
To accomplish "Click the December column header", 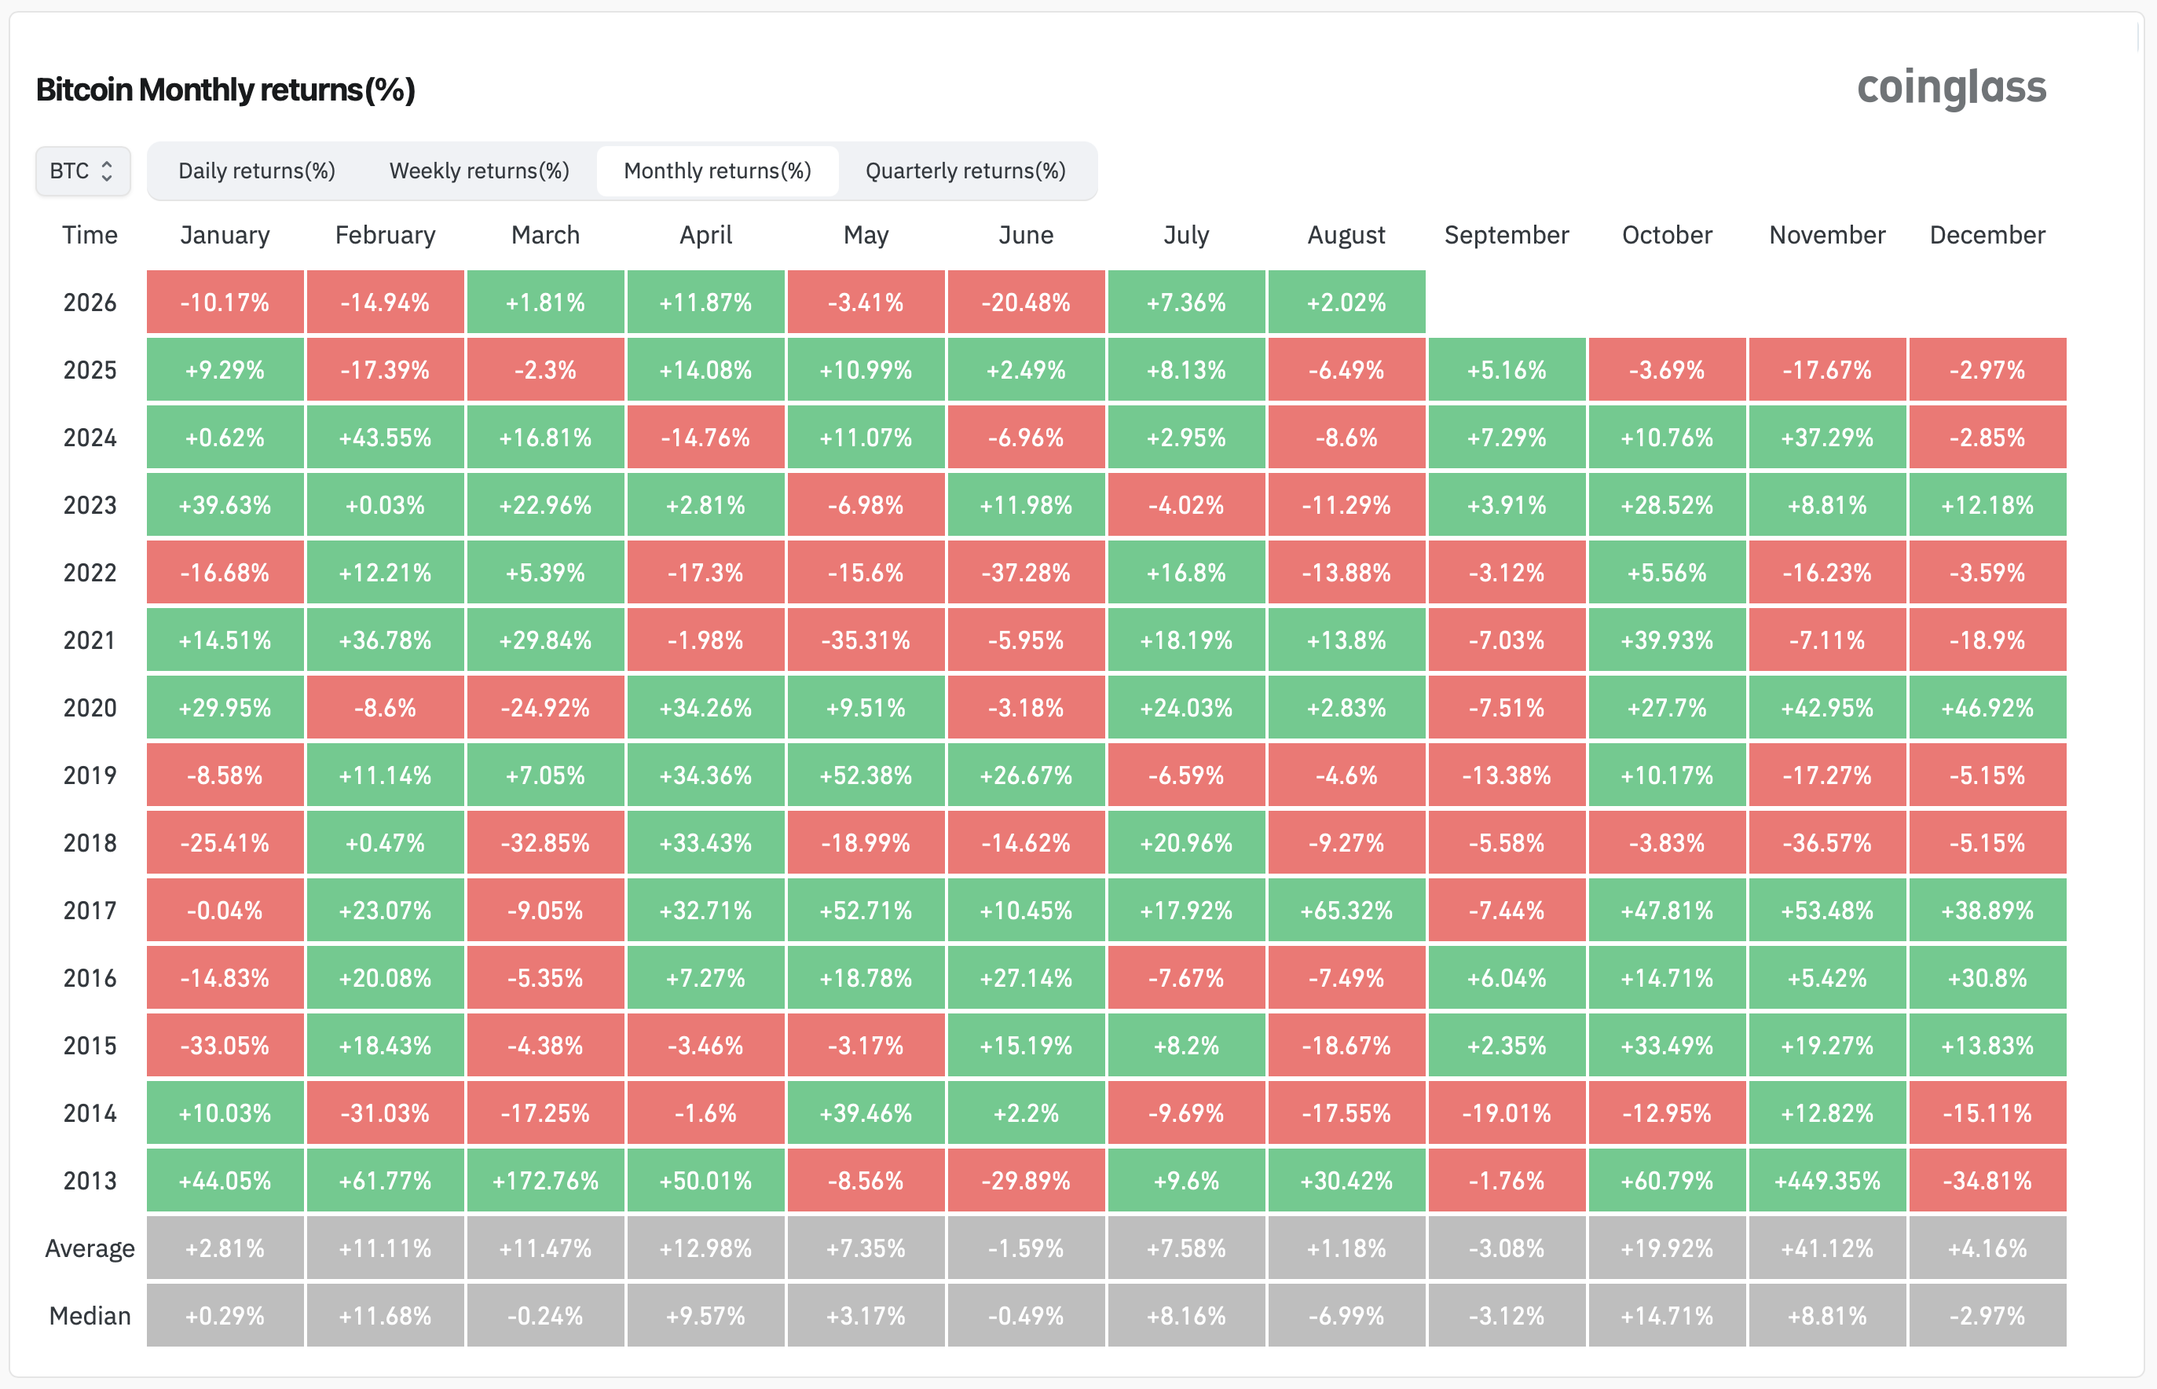I will [x=1987, y=236].
